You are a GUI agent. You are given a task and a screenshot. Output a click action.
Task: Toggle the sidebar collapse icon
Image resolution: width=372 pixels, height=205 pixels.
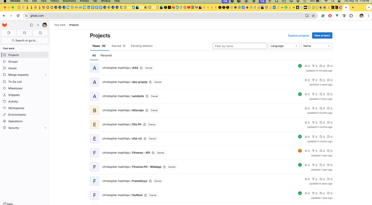tap(32, 25)
